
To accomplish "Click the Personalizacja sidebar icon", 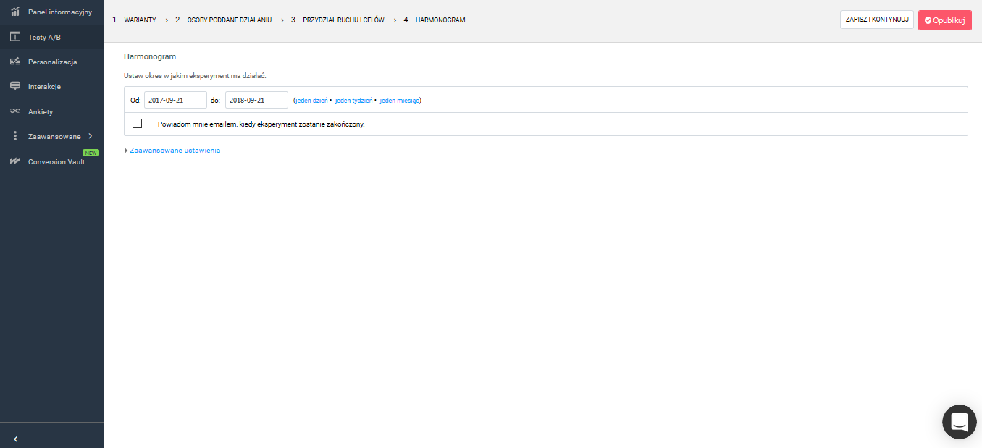I will point(15,62).
